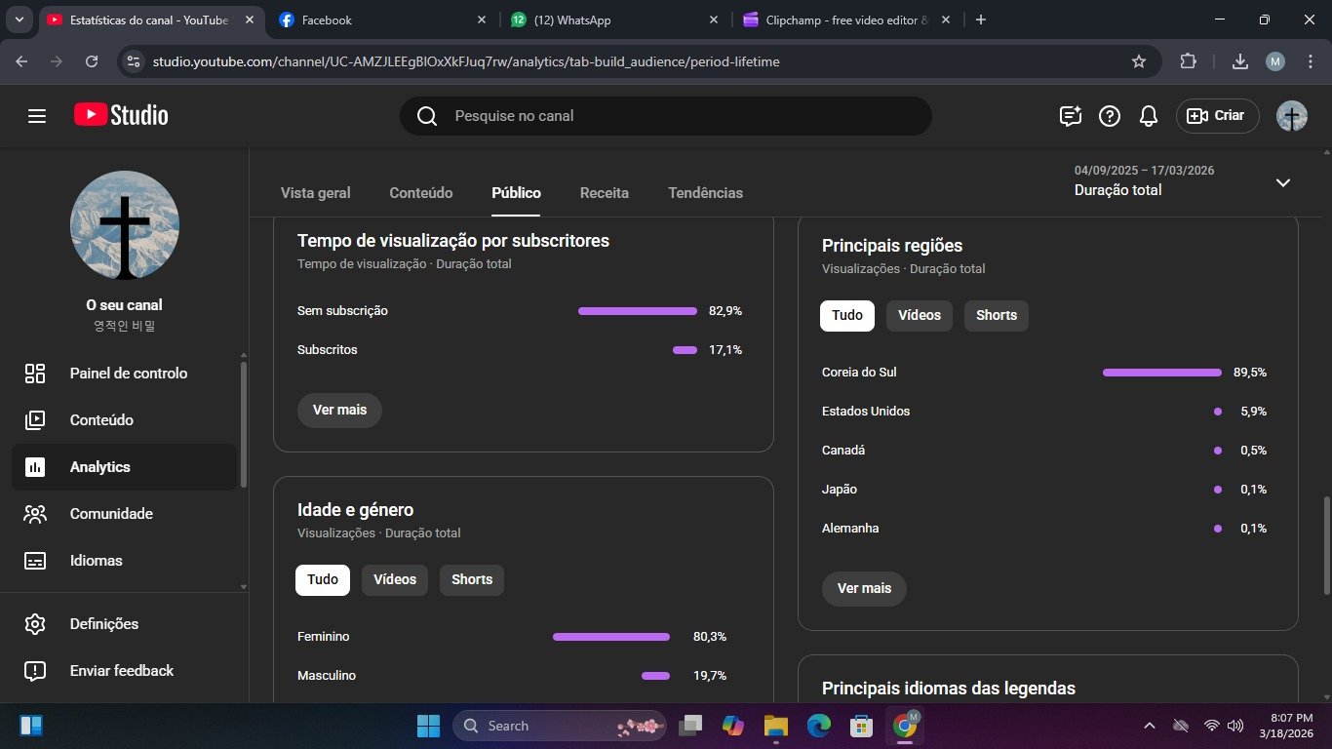The image size is (1332, 749).
Task: Expand the date range Duração total dropdown
Action: tap(1283, 182)
